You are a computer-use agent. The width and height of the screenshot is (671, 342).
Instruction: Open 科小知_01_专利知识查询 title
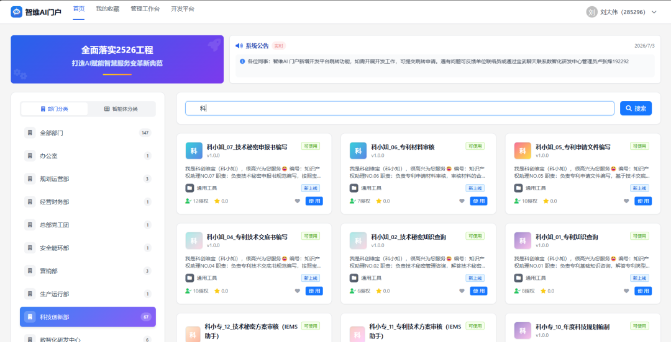[x=567, y=237]
